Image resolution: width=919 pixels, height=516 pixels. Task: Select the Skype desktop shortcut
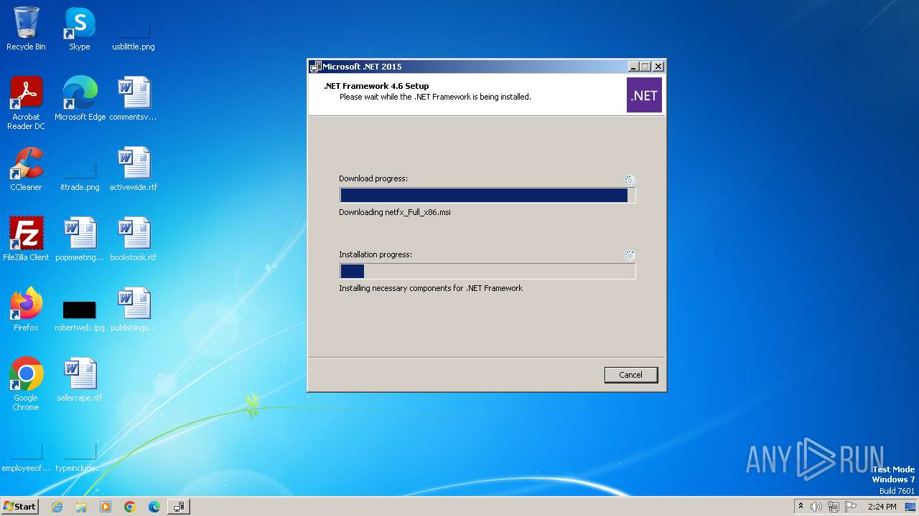[x=80, y=29]
